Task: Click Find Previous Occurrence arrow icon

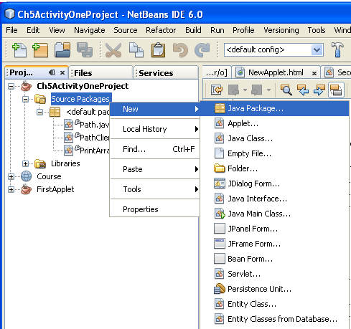Action: click(x=303, y=90)
